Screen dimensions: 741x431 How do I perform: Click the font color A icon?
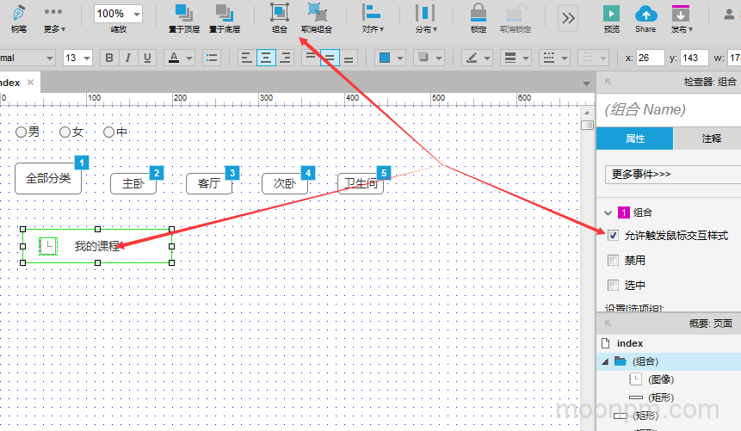click(174, 58)
